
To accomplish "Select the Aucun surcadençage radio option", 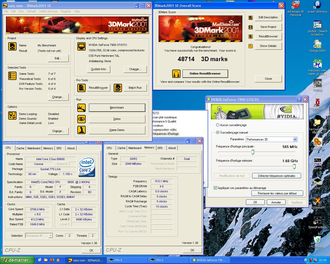I will [x=218, y=125].
